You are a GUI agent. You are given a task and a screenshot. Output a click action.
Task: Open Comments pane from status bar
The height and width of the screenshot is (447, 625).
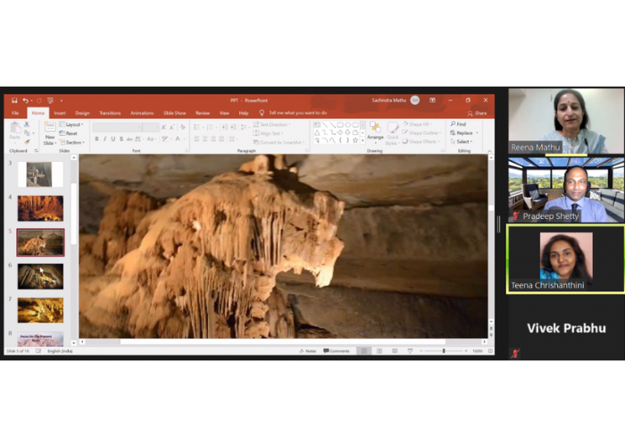tap(337, 350)
